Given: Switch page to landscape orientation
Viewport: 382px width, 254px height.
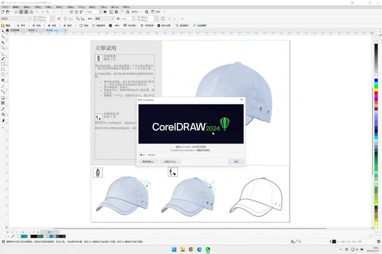Looking at the screenshot, I should click(x=71, y=19).
